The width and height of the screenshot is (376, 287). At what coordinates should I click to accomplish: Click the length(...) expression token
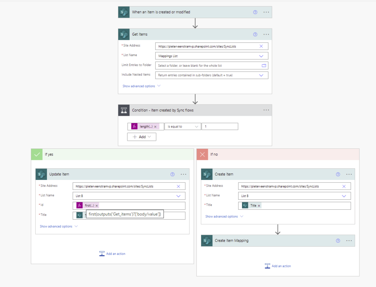click(145, 126)
